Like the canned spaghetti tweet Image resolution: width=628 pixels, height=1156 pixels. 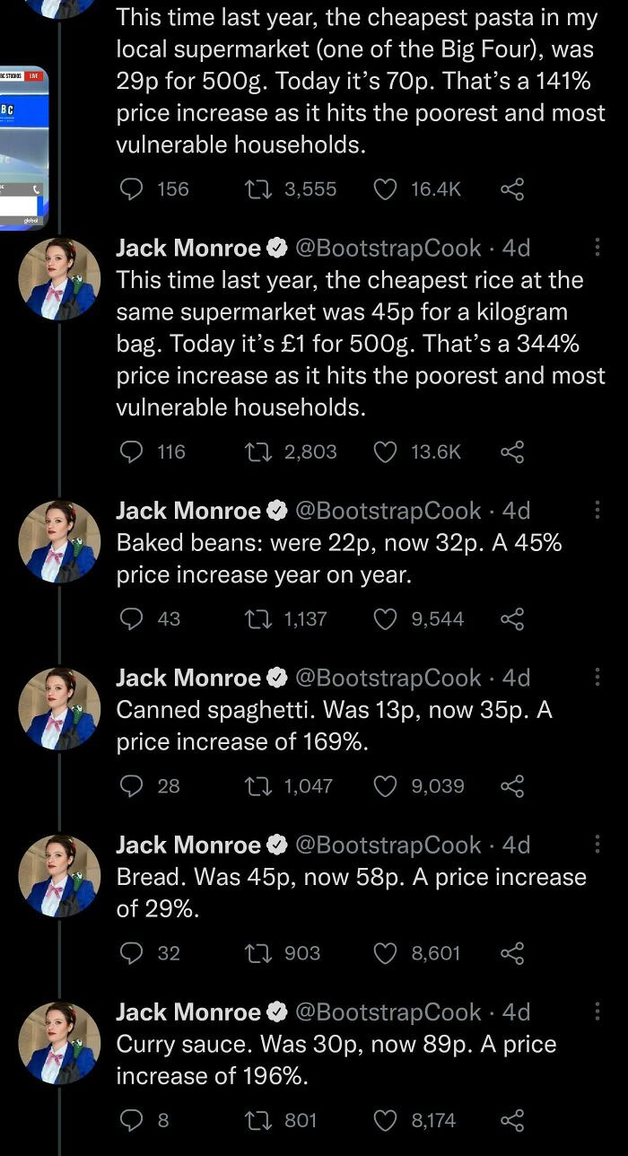(387, 785)
